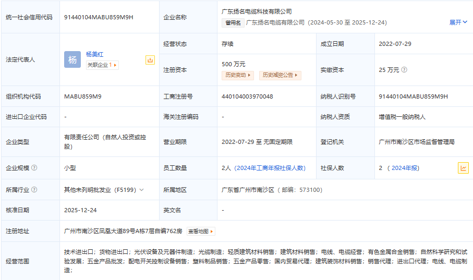The image size is (473, 280).
Task: Open the 杨 legal representative avatar
Action: pos(72,59)
